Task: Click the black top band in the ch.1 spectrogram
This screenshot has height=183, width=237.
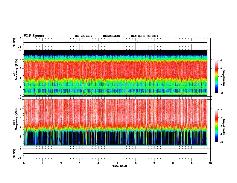Action: tap(116, 52)
